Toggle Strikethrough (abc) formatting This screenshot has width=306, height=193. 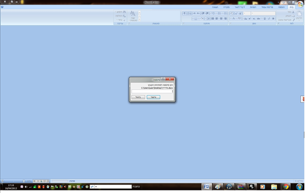click(258, 18)
